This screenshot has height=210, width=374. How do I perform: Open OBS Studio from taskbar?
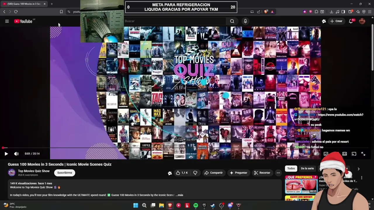[221, 205]
